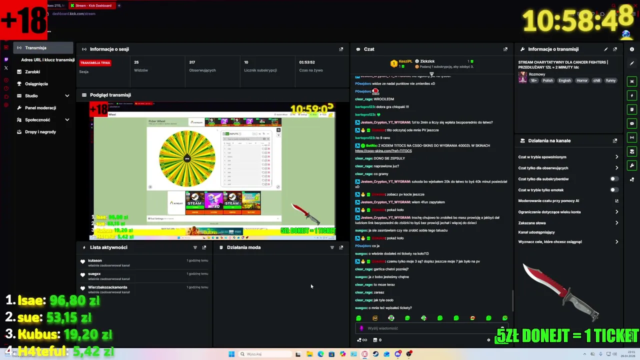This screenshot has height=360, width=640.
Task: Click Kanał udostępniający option
Action: [536, 232]
